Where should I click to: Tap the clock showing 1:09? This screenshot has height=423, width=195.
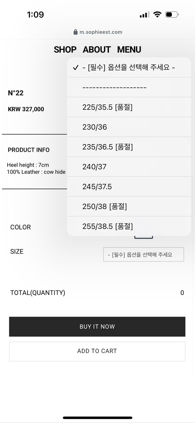[36, 14]
